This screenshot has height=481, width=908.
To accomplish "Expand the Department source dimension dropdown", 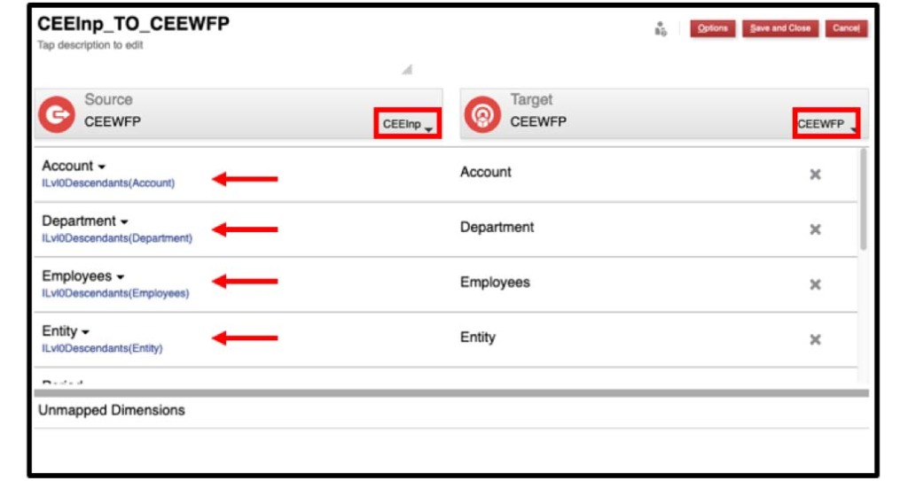I will click(x=124, y=221).
